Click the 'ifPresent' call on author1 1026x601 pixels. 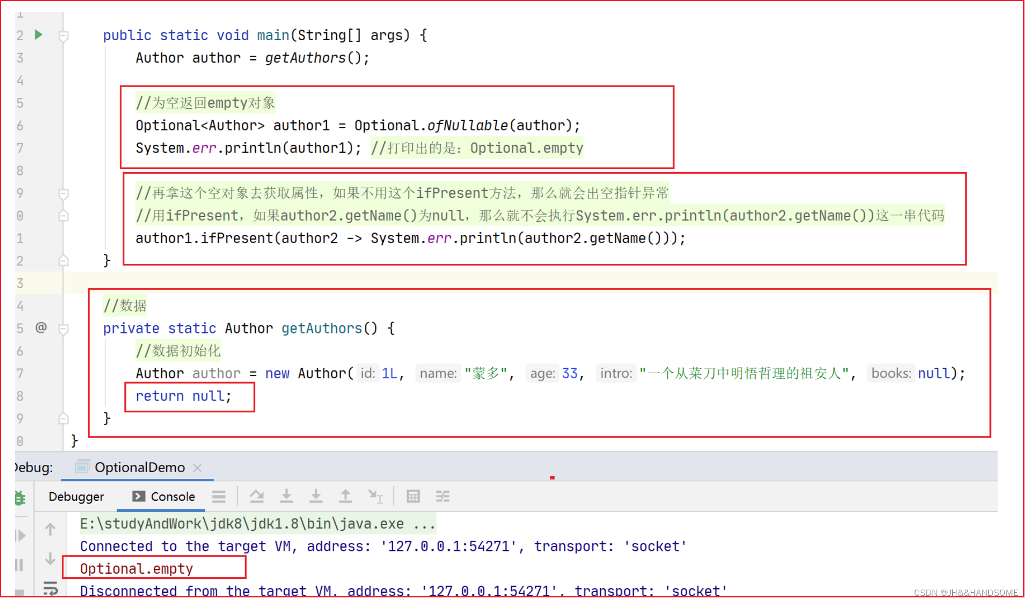tap(237, 238)
